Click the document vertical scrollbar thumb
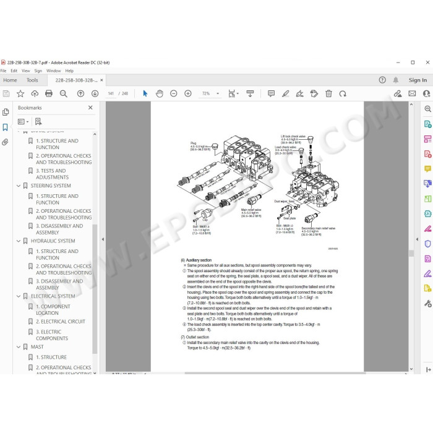The image size is (433, 433). pos(411,253)
